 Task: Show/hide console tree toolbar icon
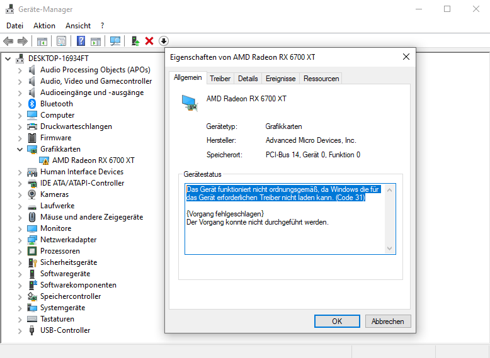[42, 41]
